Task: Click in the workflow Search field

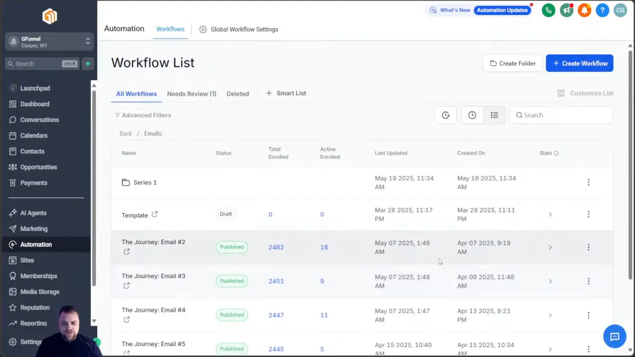Action: (562, 115)
